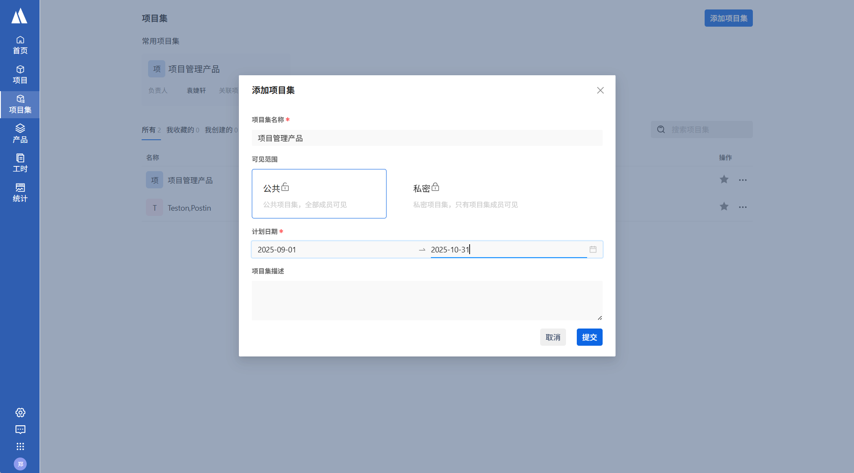Open 产品 section in sidebar
Viewport: 854px width, 473px height.
[x=20, y=134]
